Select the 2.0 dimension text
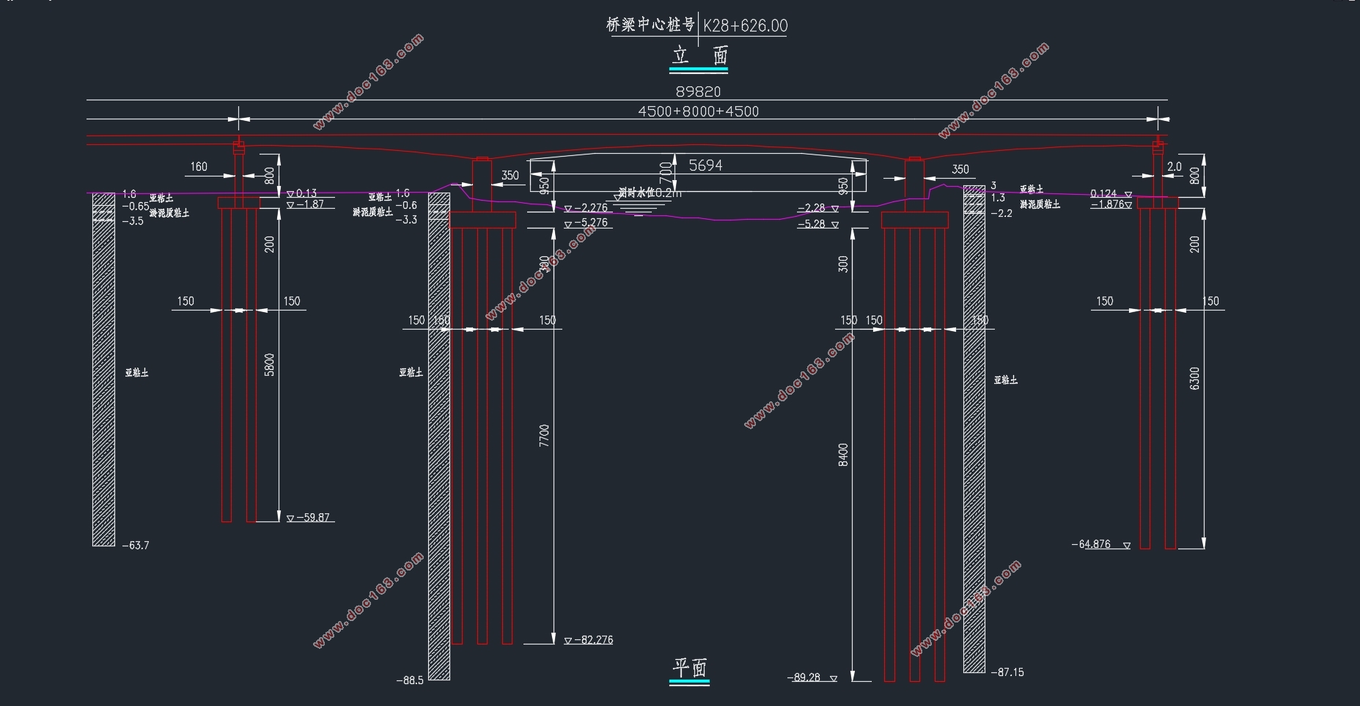The height and width of the screenshot is (706, 1360). point(1175,166)
